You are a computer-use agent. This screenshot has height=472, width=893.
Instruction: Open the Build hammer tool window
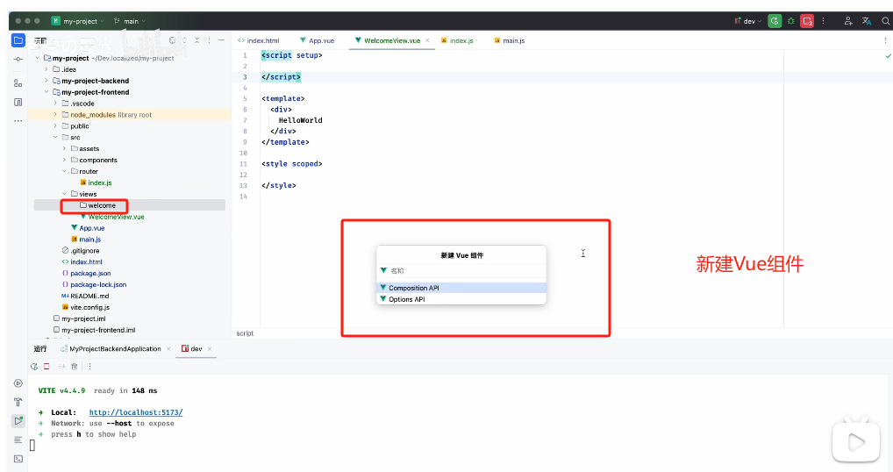click(18, 402)
